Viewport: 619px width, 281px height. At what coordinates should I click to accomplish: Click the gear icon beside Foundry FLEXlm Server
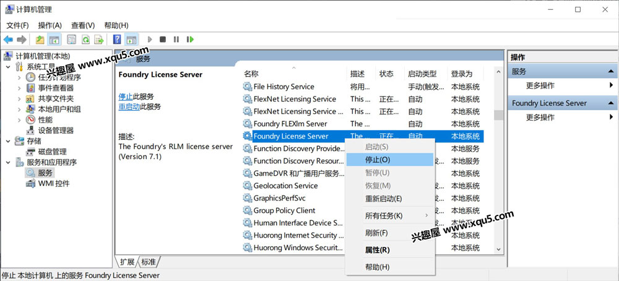[247, 124]
